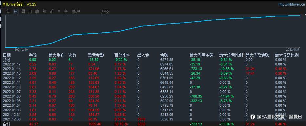Screen dimensions: 306x126
Task: Click the 336.20 profit value
Action: [x=94, y=96]
